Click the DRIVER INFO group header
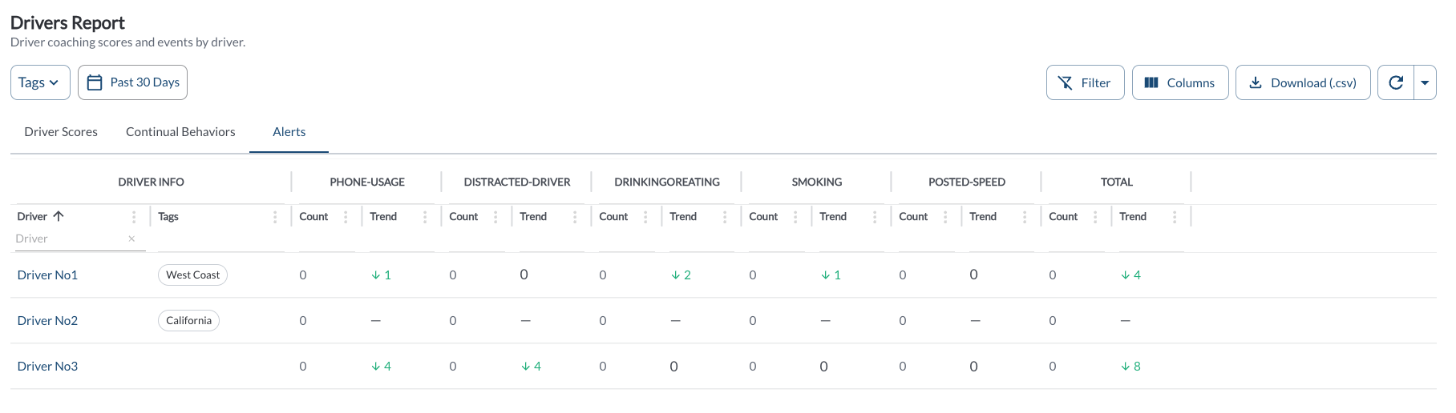Image resolution: width=1456 pixels, height=413 pixels. coord(151,182)
